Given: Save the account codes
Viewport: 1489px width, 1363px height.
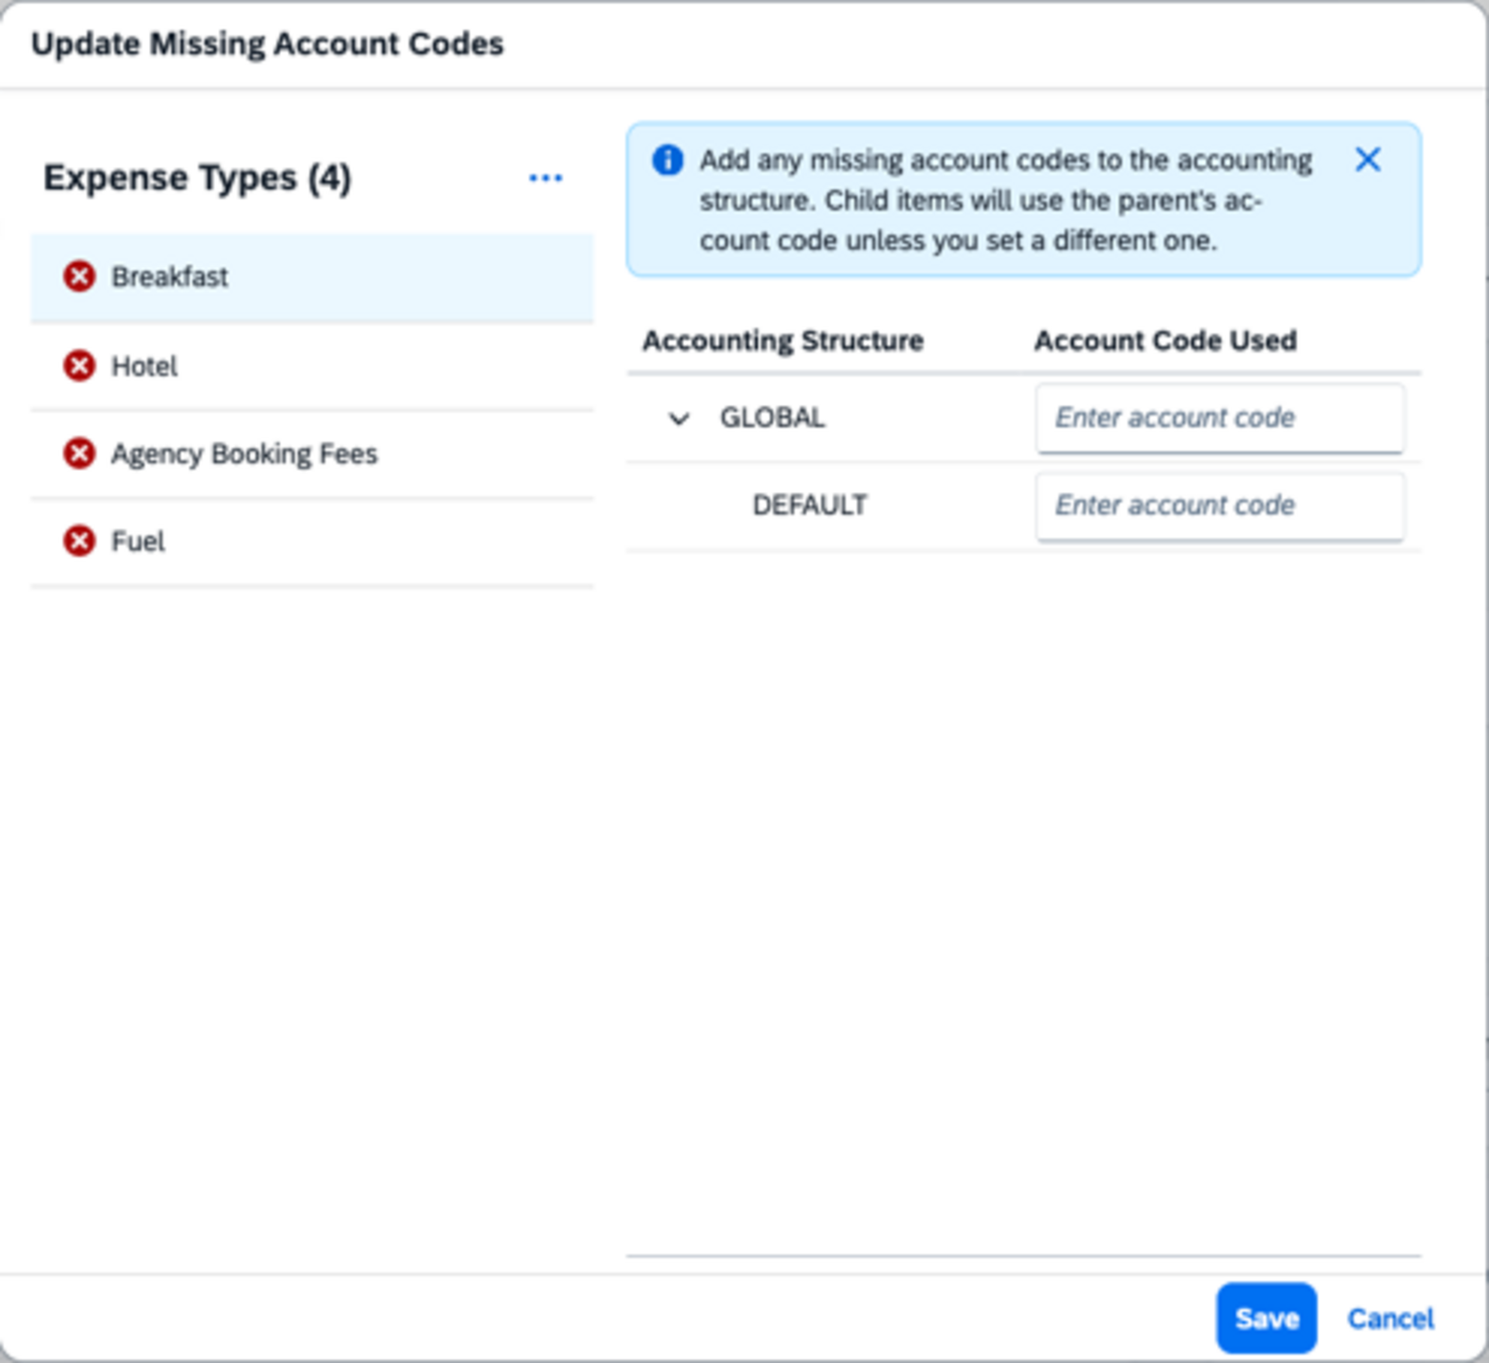Looking at the screenshot, I should pos(1266,1318).
